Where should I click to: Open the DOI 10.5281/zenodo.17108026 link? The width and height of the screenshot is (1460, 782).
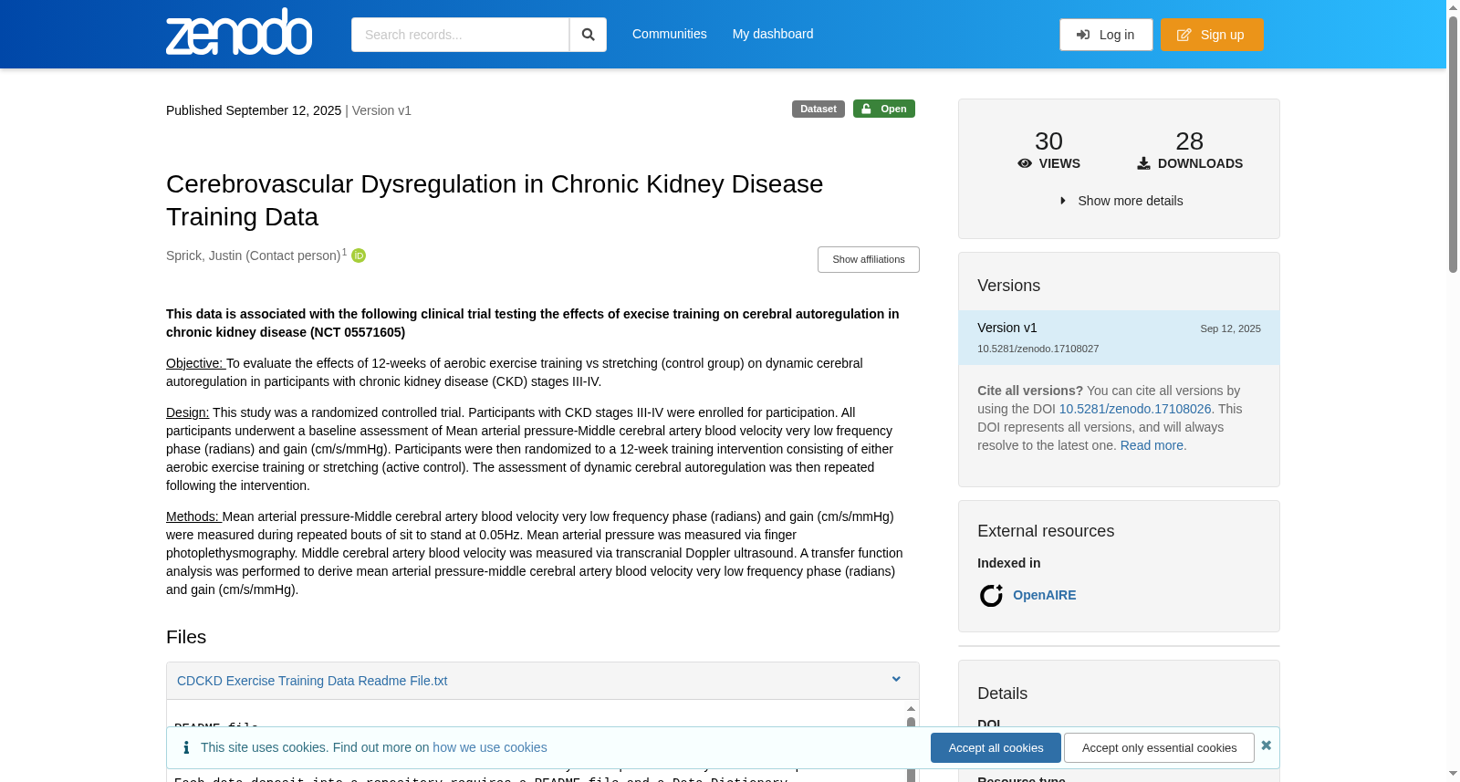click(x=1135, y=409)
